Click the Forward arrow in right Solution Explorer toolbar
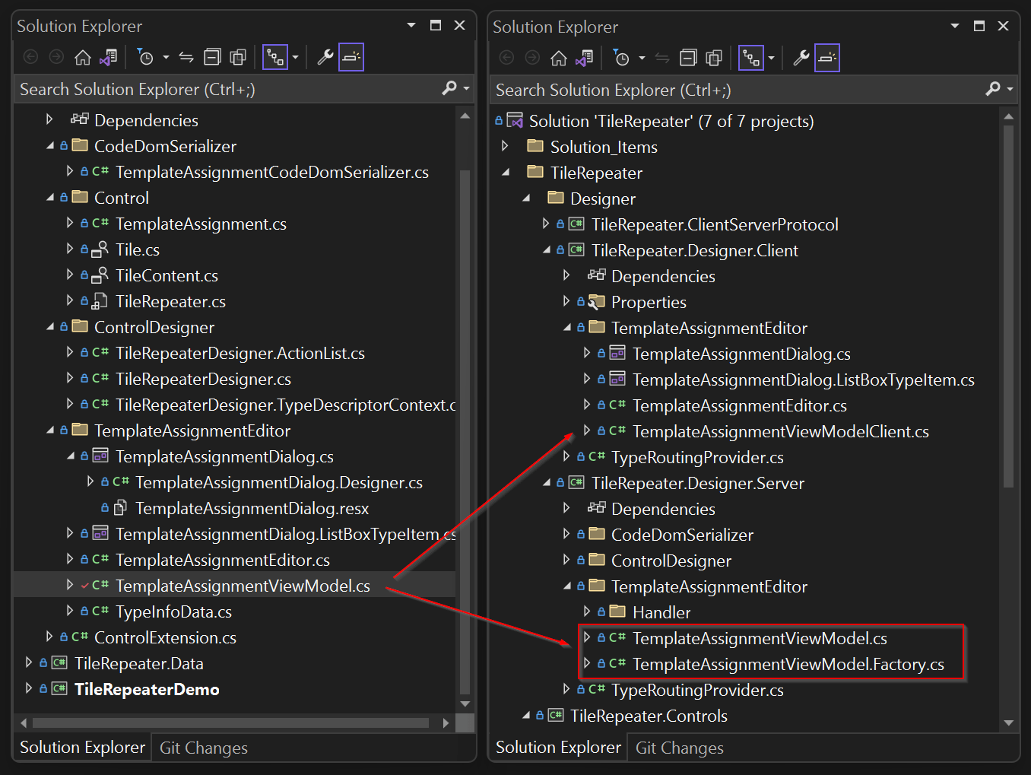This screenshot has height=775, width=1031. click(532, 58)
